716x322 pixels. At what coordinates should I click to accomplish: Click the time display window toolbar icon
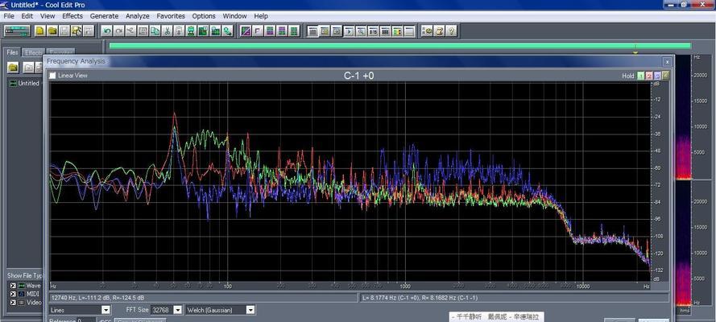point(373,31)
